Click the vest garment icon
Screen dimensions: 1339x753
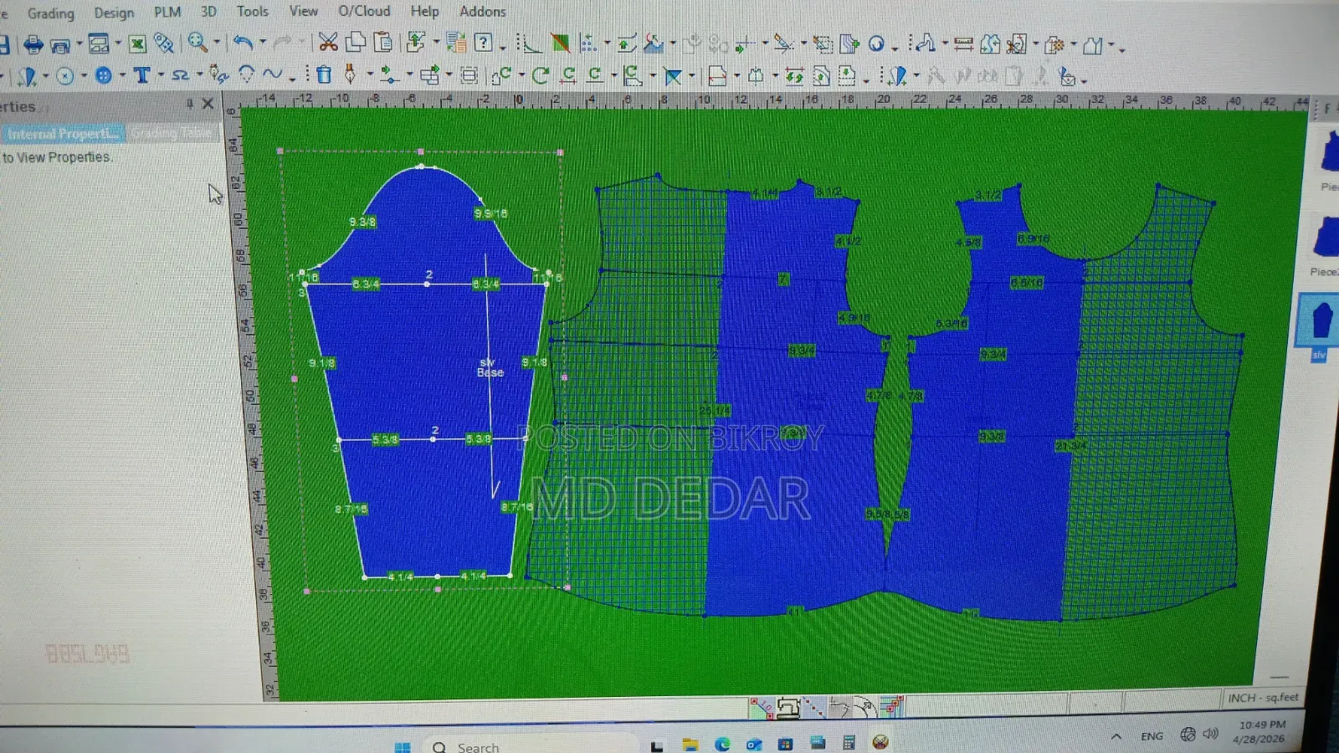1092,45
